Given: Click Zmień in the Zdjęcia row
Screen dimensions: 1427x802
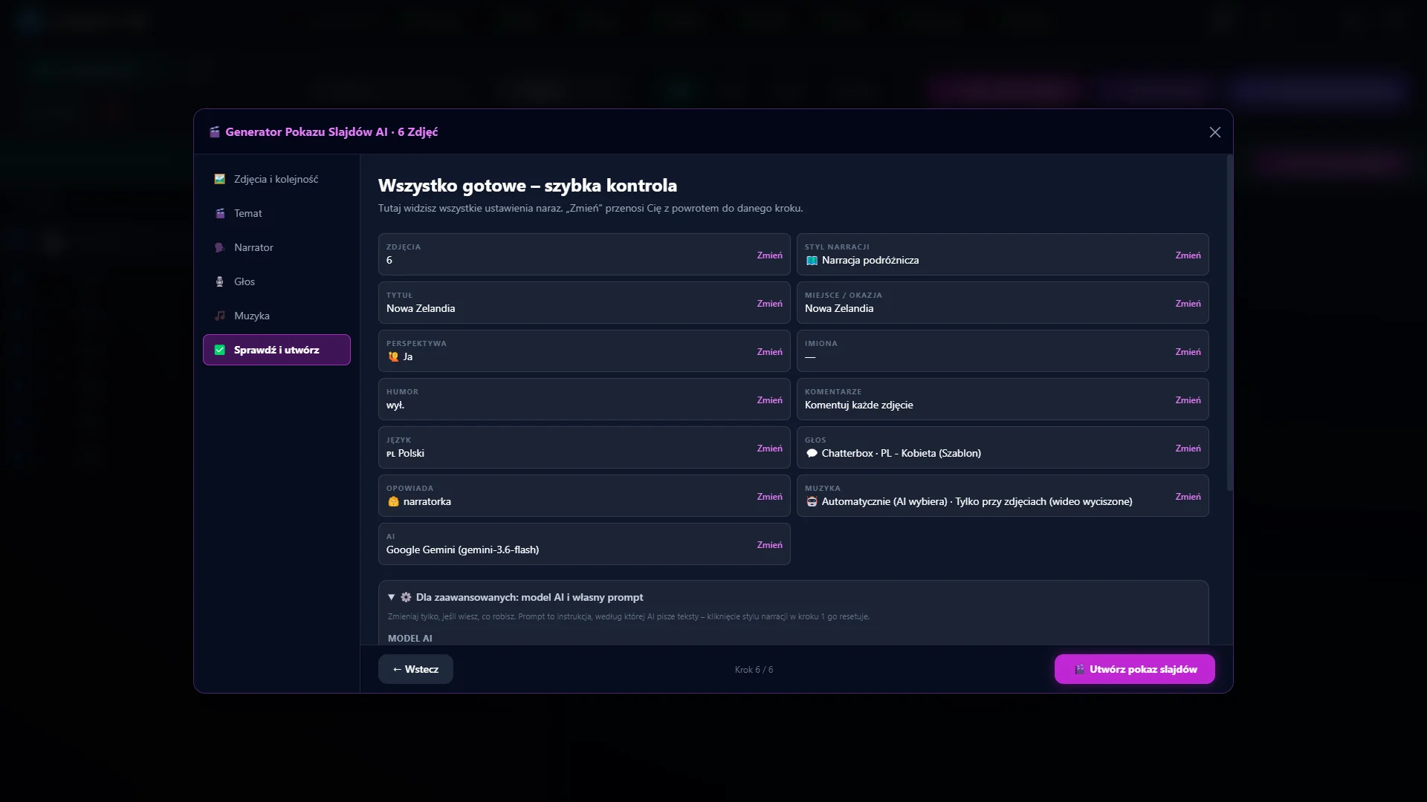Looking at the screenshot, I should point(769,255).
